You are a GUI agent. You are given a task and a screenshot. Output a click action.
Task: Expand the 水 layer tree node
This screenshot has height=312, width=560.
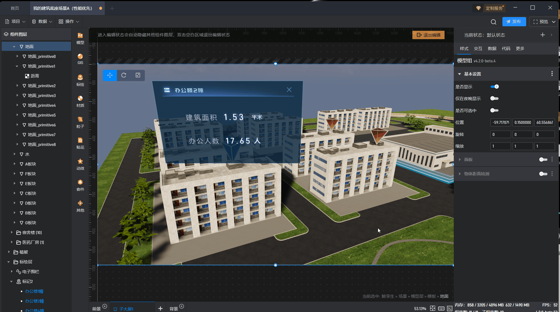pyautogui.click(x=15, y=154)
